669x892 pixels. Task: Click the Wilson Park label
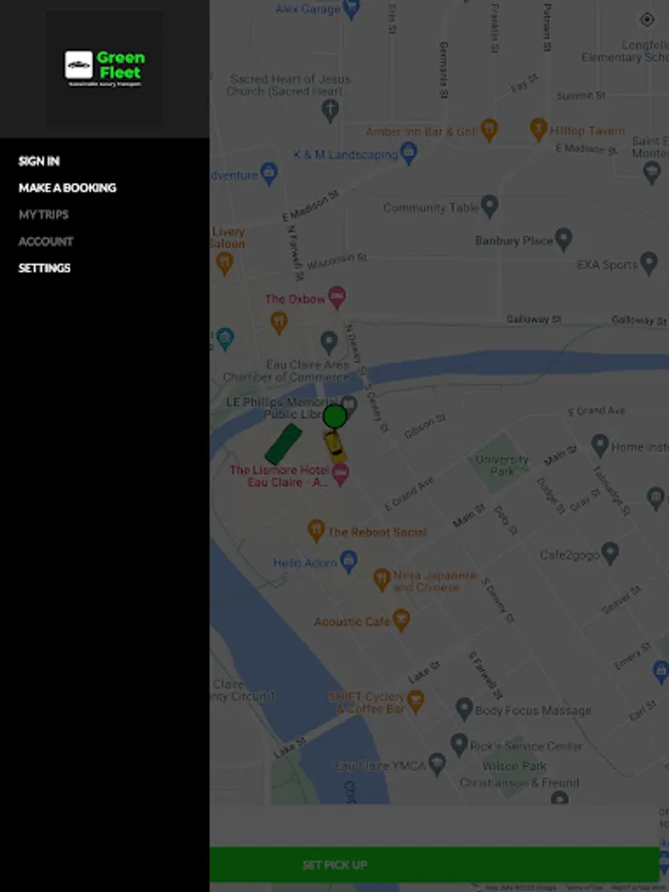click(x=514, y=766)
